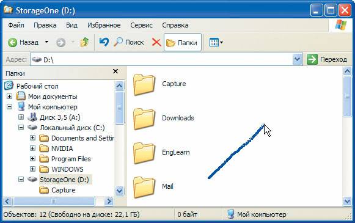Select Documents and Settings folder in tree

point(82,138)
